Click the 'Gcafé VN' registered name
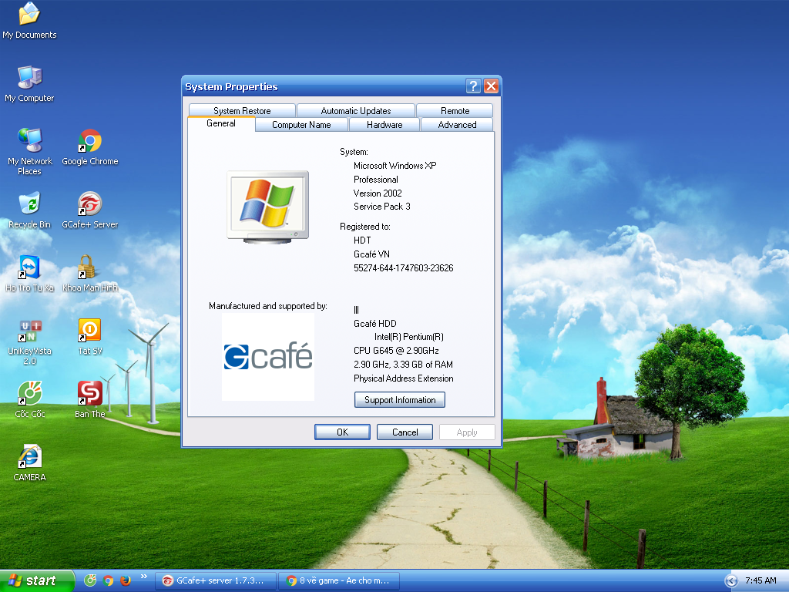789x592 pixels. (x=371, y=254)
